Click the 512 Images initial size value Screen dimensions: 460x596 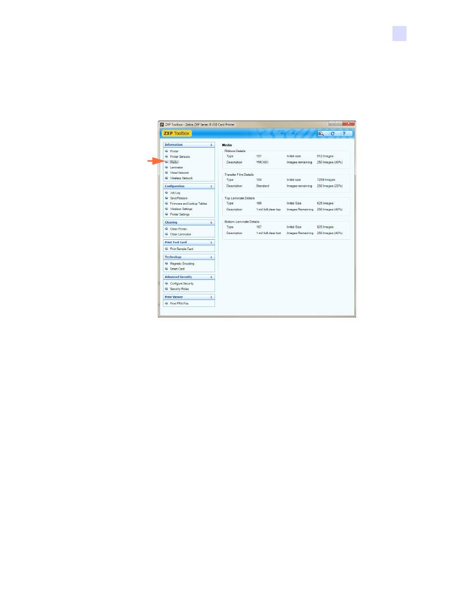click(x=325, y=156)
